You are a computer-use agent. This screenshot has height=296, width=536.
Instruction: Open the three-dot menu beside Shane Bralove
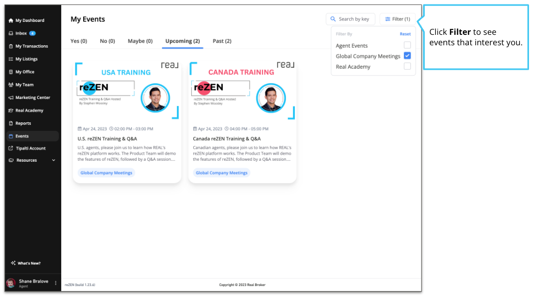click(x=56, y=283)
